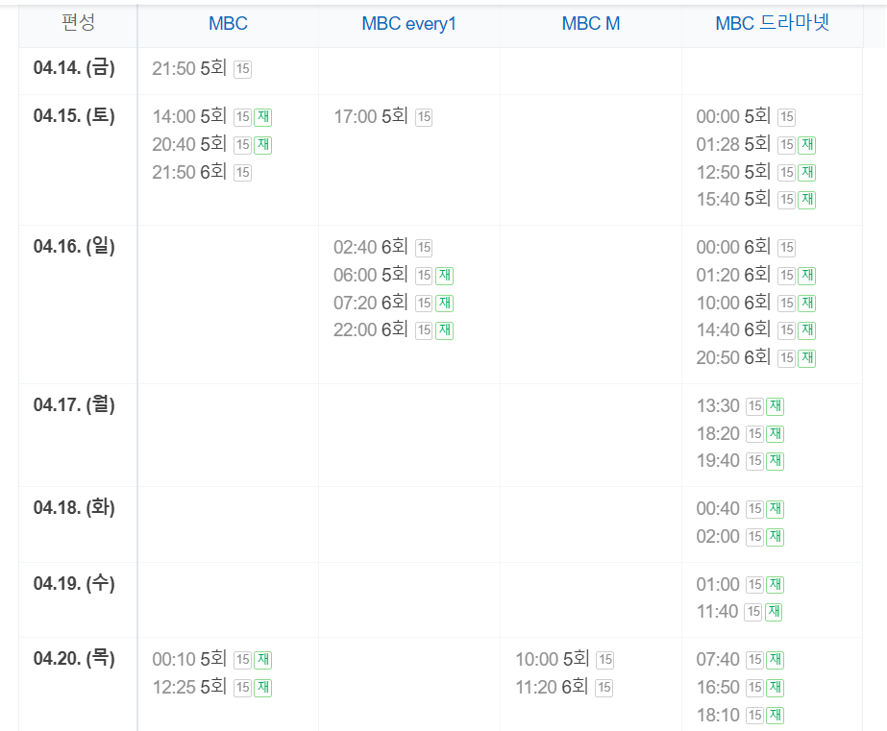Select the 편성 column header
The image size is (887, 731).
pyautogui.click(x=78, y=24)
